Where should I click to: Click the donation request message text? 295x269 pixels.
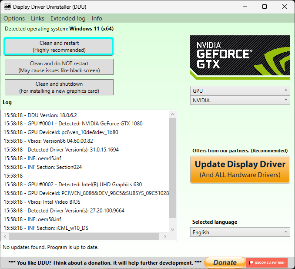pyautogui.click(x=105, y=263)
